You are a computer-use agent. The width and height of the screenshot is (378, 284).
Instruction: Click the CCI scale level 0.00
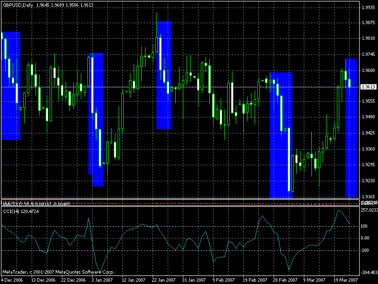click(365, 238)
